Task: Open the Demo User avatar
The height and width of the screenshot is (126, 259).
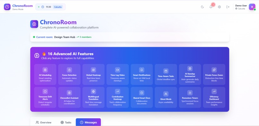Action: [x=252, y=7]
